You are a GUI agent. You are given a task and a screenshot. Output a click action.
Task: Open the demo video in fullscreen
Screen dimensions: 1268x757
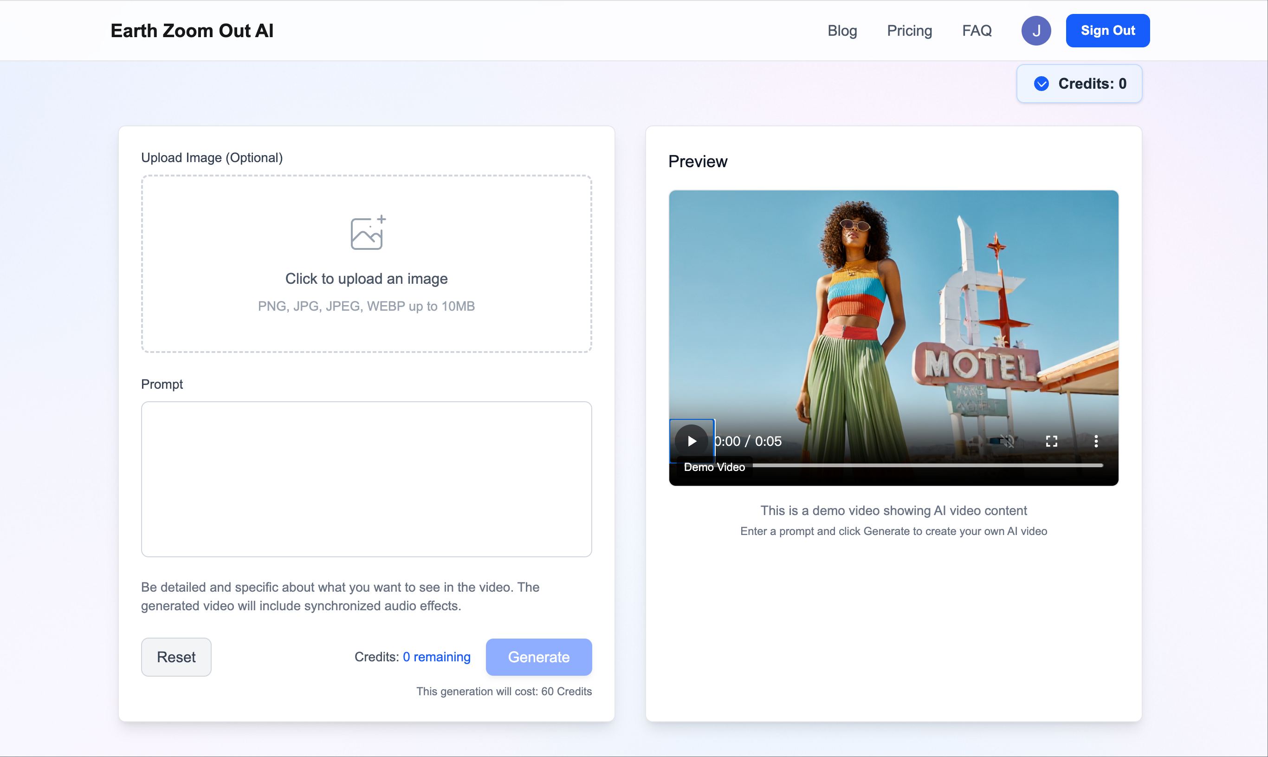coord(1051,441)
